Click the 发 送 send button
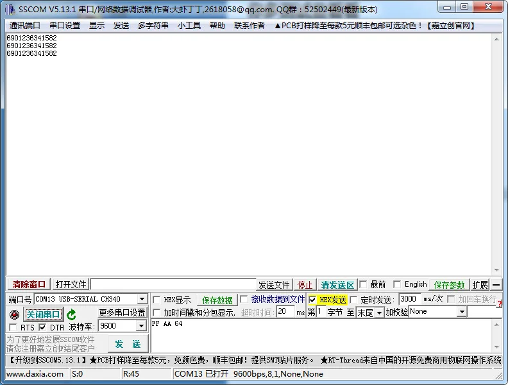Image resolution: width=508 pixels, height=385 pixels. (128, 344)
